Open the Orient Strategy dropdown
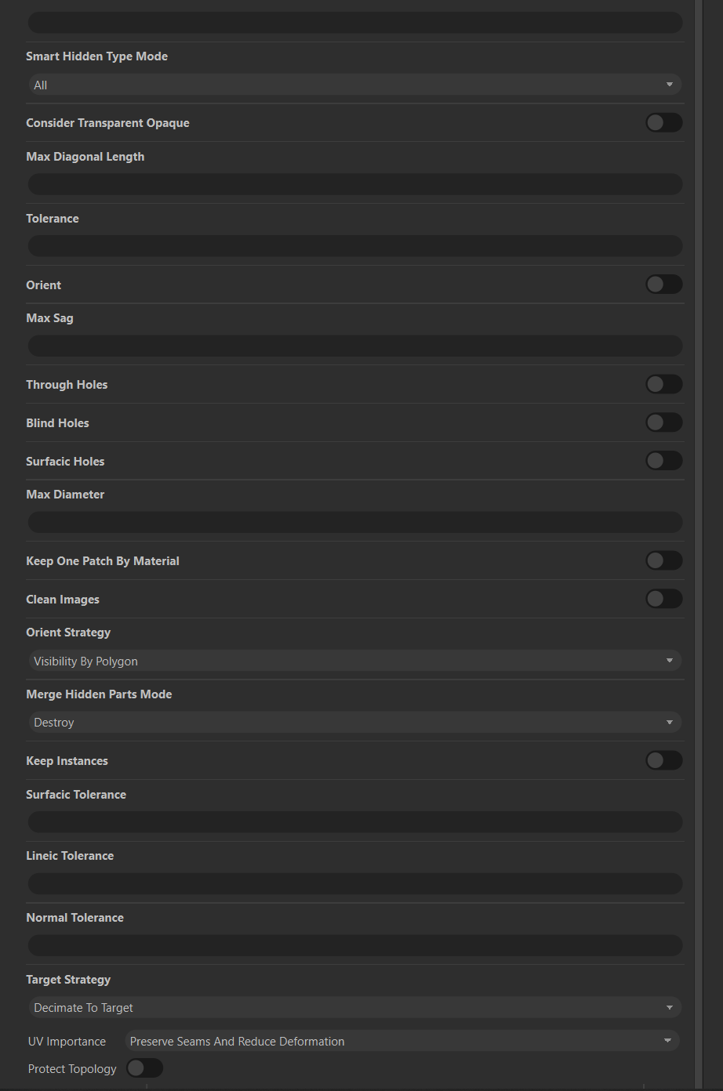The image size is (723, 1091). 354,661
